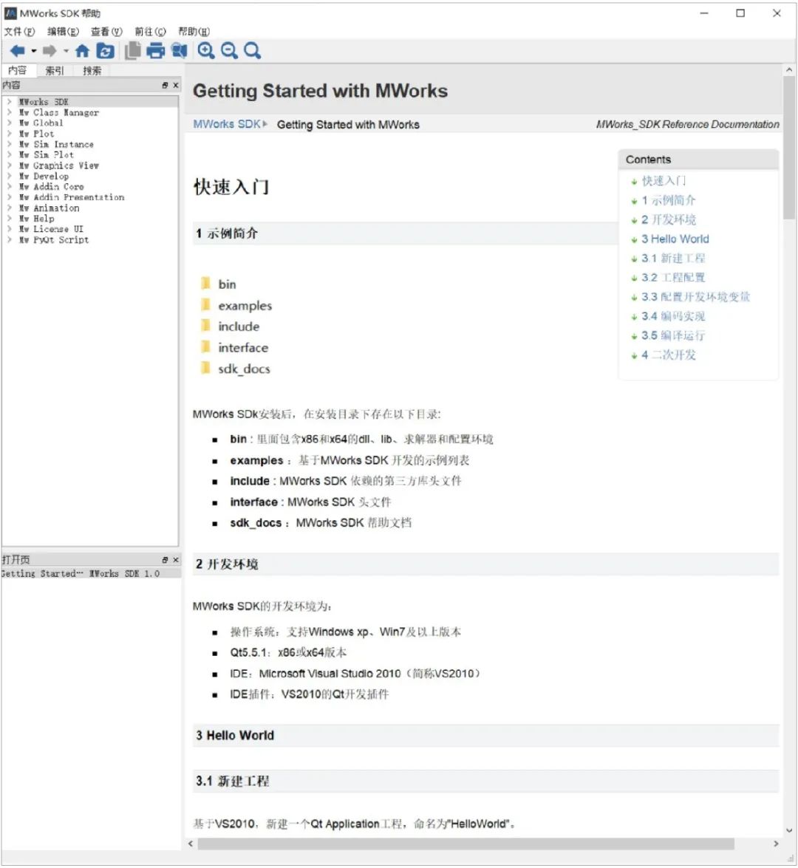Click the Zoom in magnifier icon
This screenshot has width=798, height=868.
pos(206,51)
